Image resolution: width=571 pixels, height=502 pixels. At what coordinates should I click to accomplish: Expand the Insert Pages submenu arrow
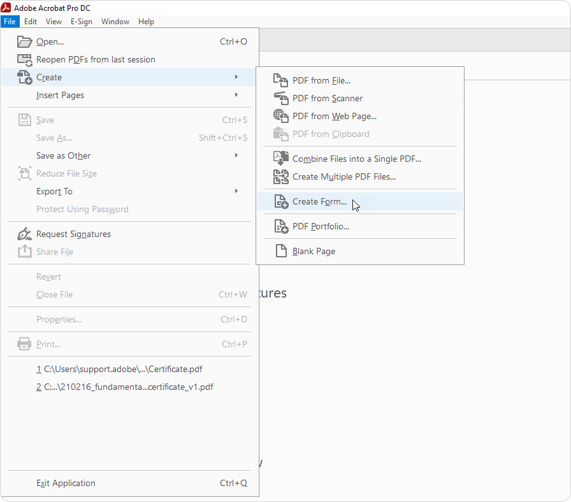click(236, 95)
